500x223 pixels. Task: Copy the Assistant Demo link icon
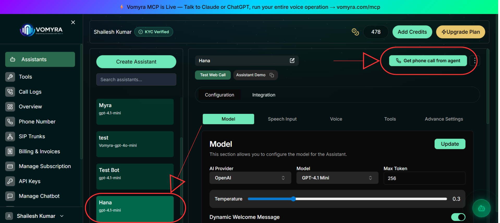coord(272,75)
